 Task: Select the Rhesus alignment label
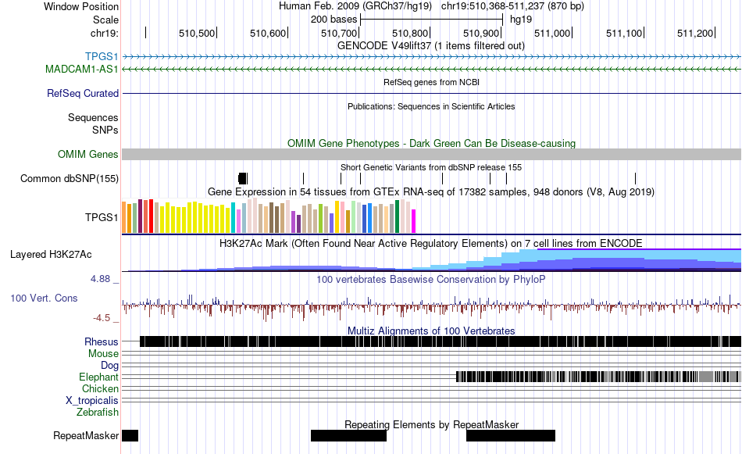[102, 341]
